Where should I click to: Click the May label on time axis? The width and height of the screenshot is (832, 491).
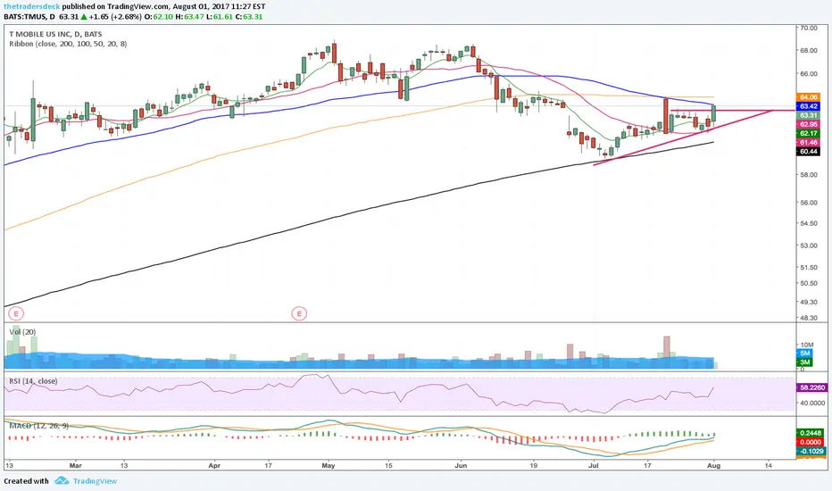pyautogui.click(x=329, y=465)
